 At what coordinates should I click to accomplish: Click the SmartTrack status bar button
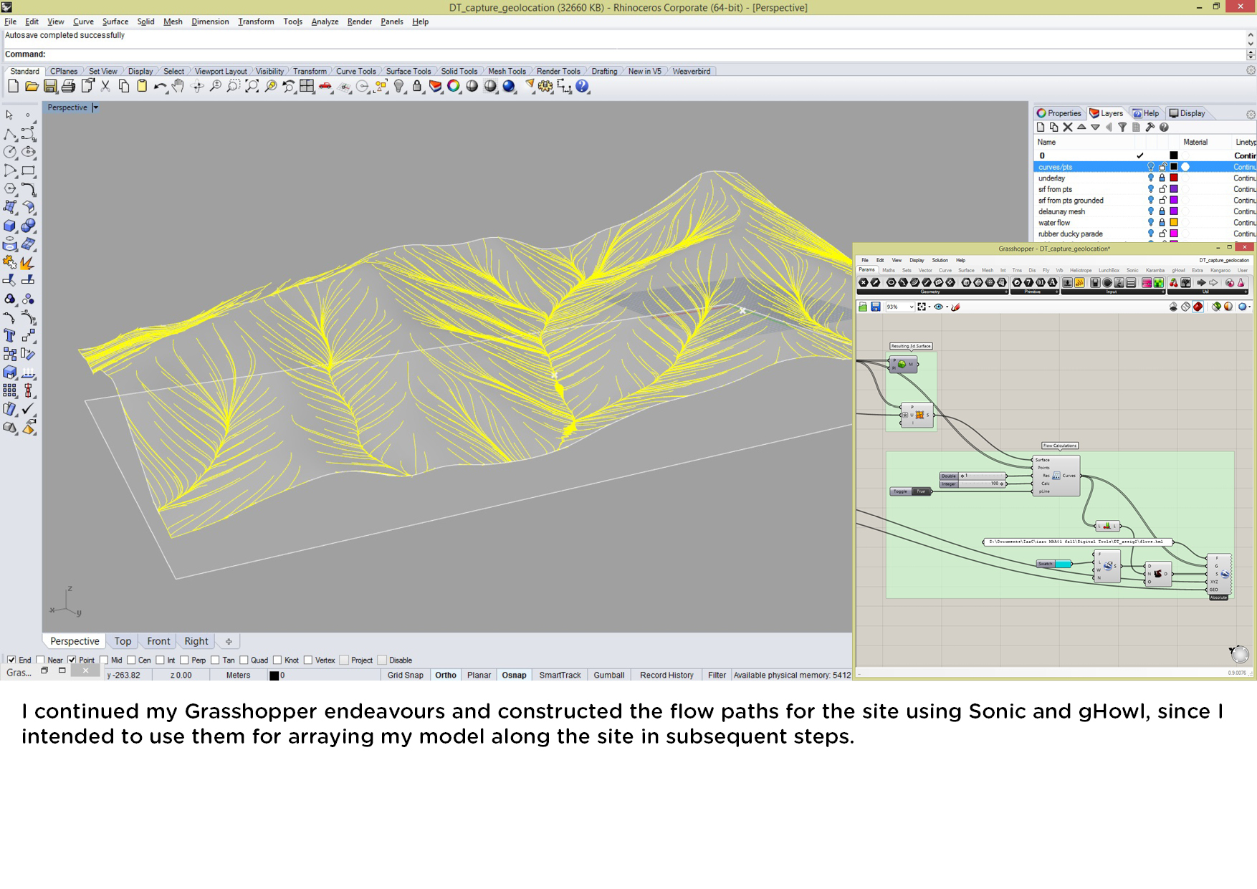[x=560, y=675]
